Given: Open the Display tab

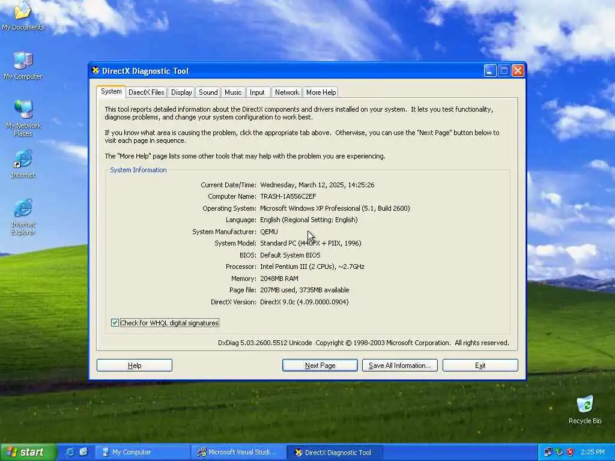Looking at the screenshot, I should coord(181,92).
